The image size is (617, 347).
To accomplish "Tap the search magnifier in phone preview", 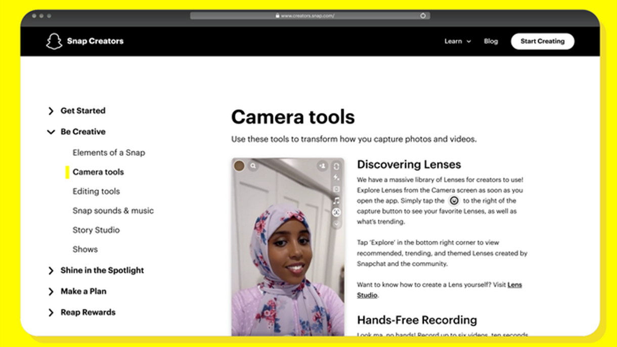I will coord(253,165).
